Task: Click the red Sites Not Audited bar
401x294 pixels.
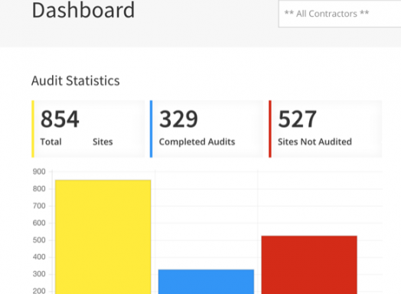Action: tap(309, 265)
